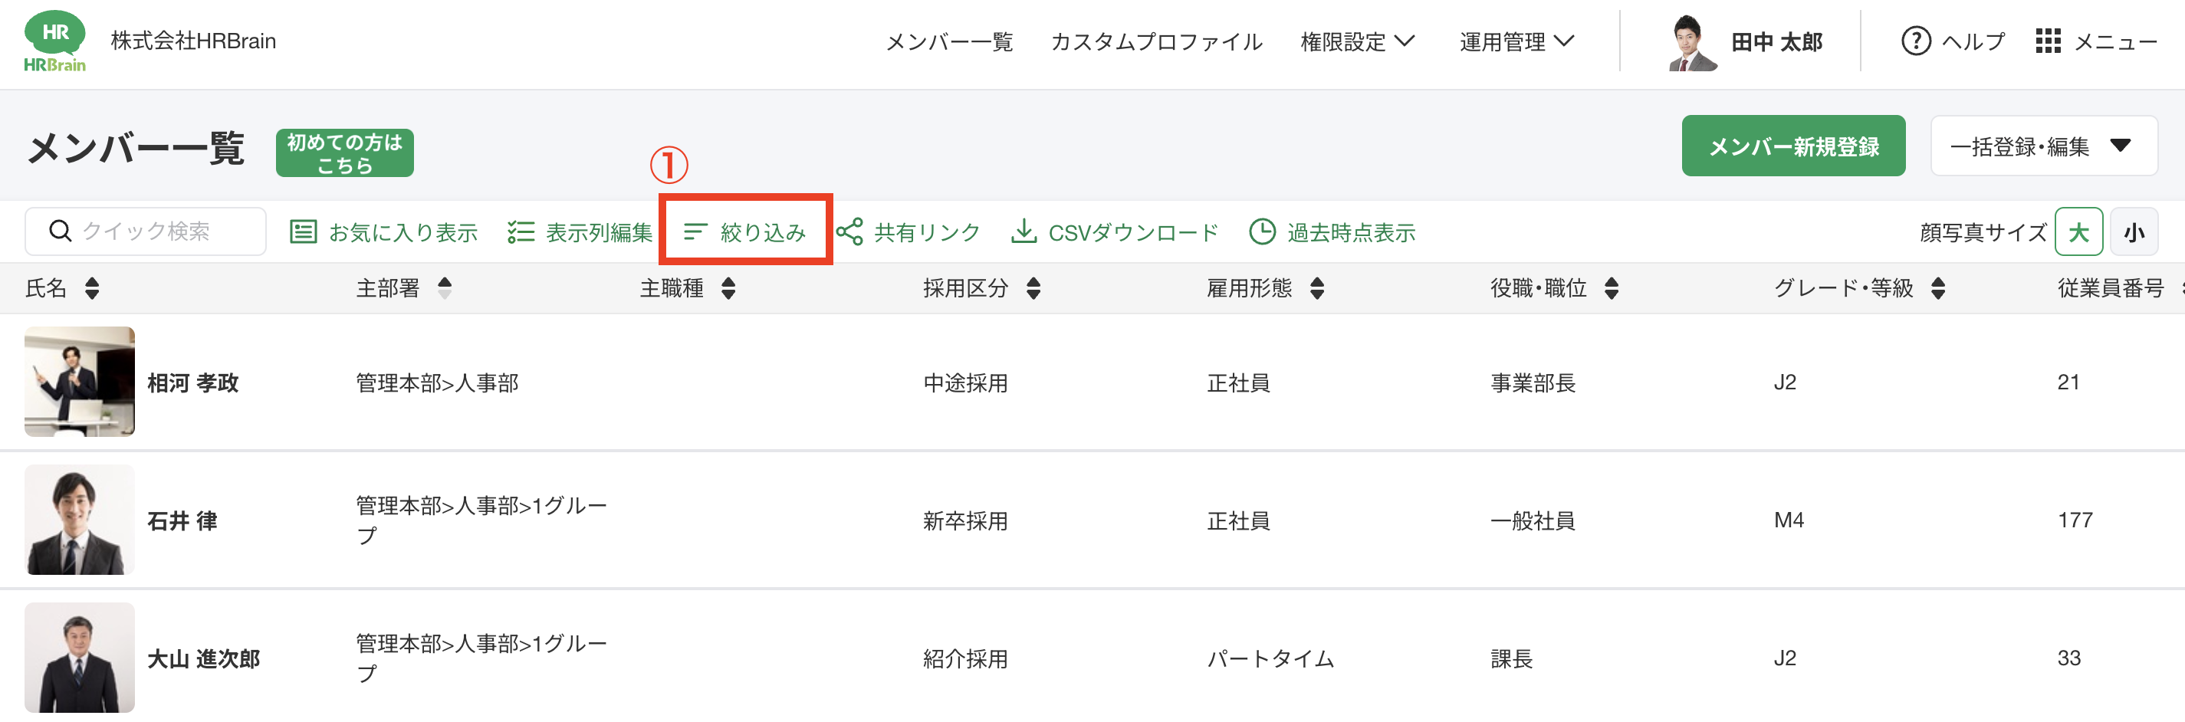Open the 表示列編集 column editor icon
This screenshot has width=2185, height=722.
520,231
